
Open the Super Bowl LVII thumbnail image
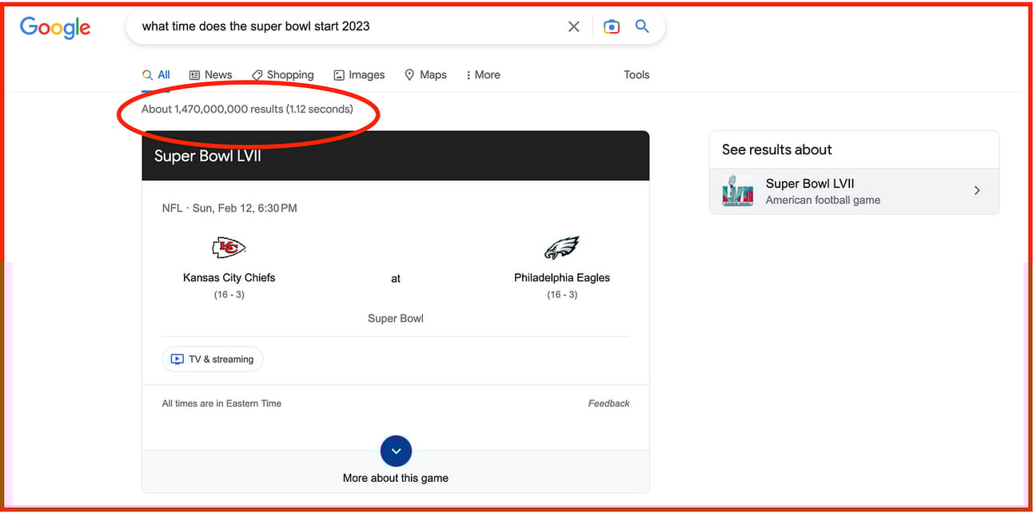738,191
